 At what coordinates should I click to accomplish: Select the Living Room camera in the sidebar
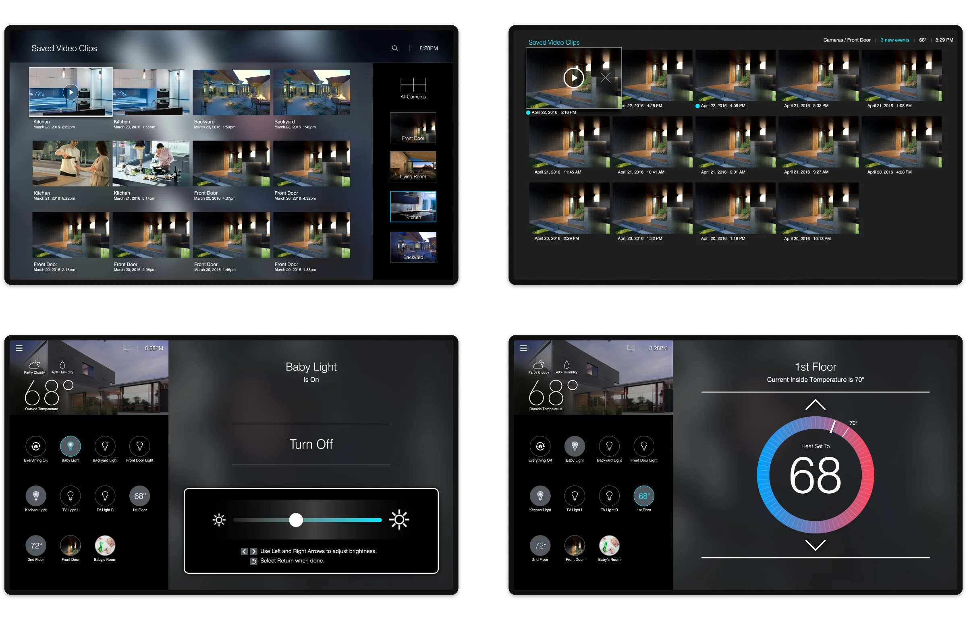click(x=413, y=167)
